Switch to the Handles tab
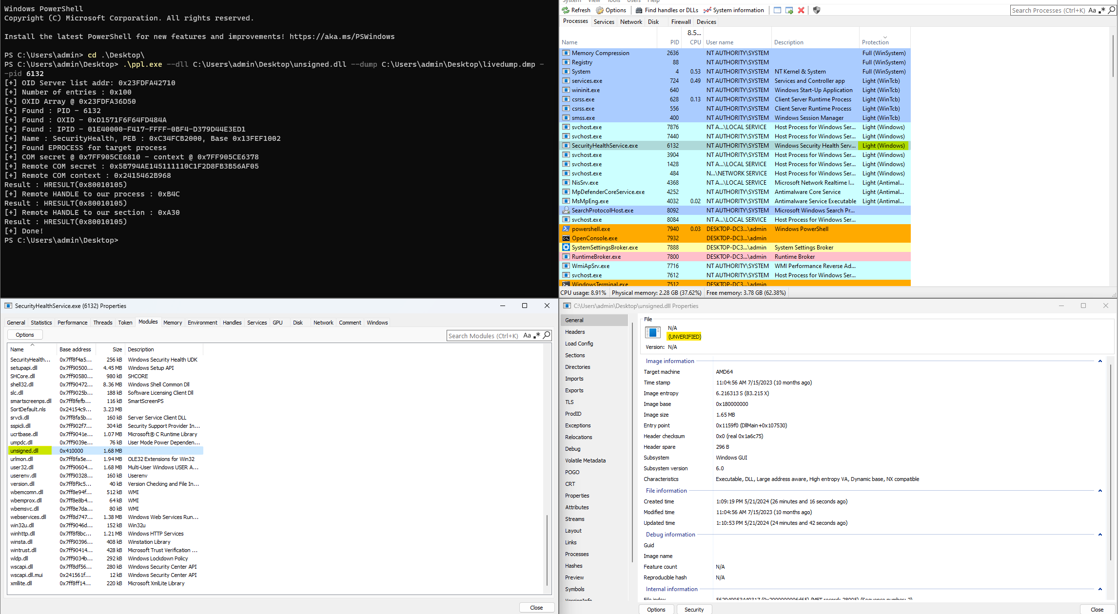Image resolution: width=1118 pixels, height=614 pixels. point(232,323)
